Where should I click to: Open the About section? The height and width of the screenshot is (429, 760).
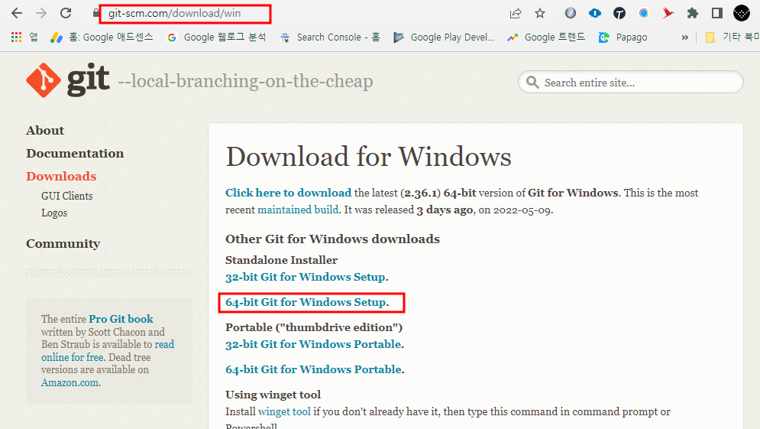[45, 131]
